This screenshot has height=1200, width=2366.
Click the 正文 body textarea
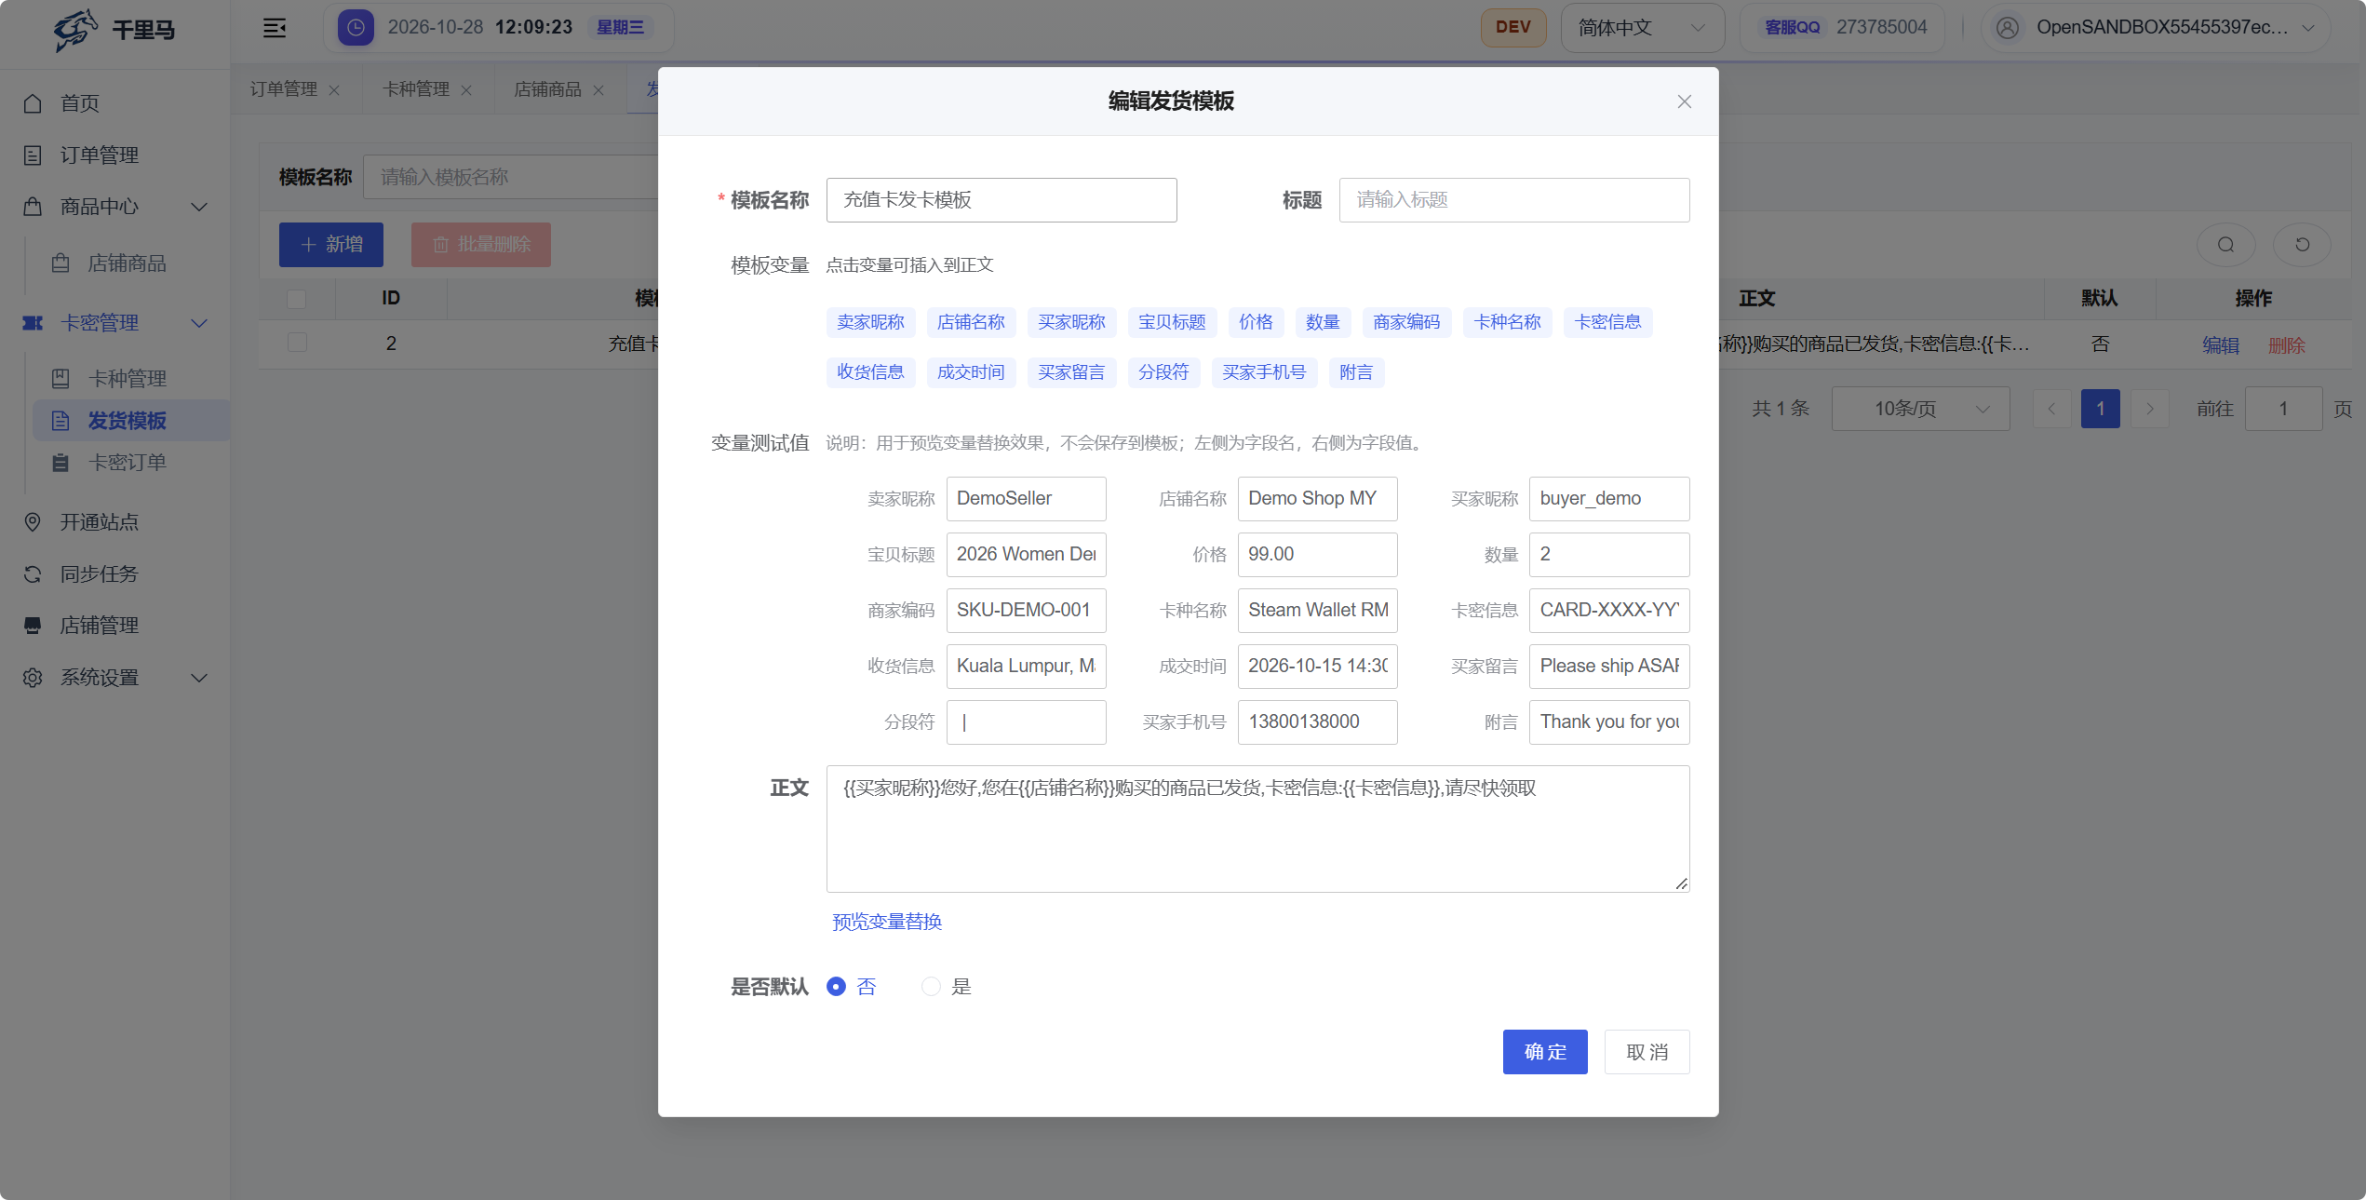[1257, 829]
